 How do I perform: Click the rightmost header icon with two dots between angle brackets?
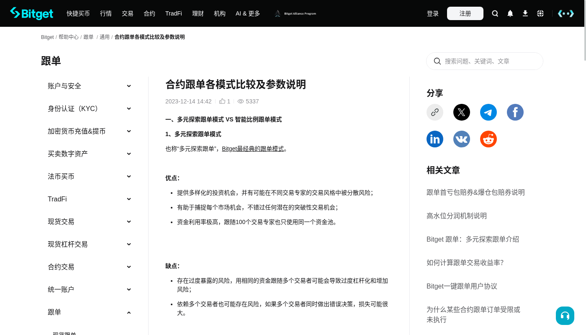pyautogui.click(x=566, y=13)
